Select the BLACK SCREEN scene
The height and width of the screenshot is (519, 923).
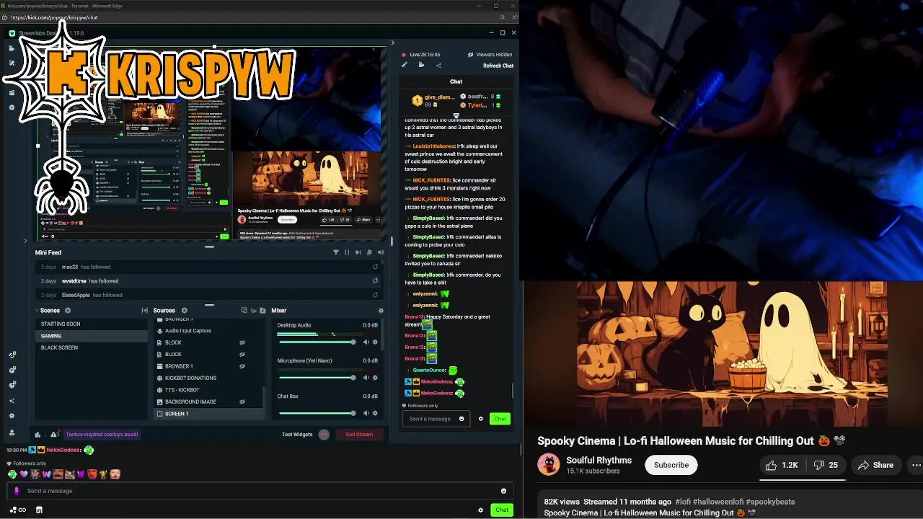pos(91,347)
